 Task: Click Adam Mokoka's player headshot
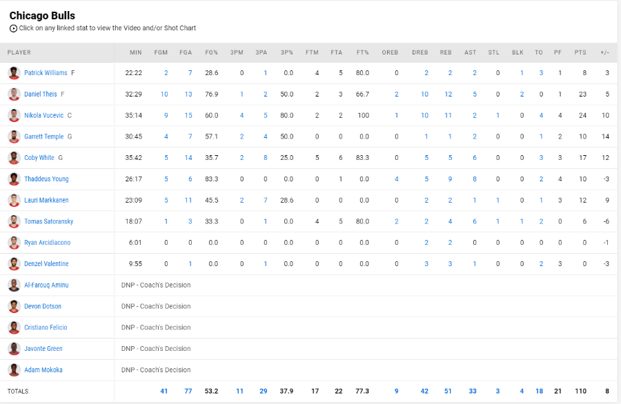tap(14, 370)
